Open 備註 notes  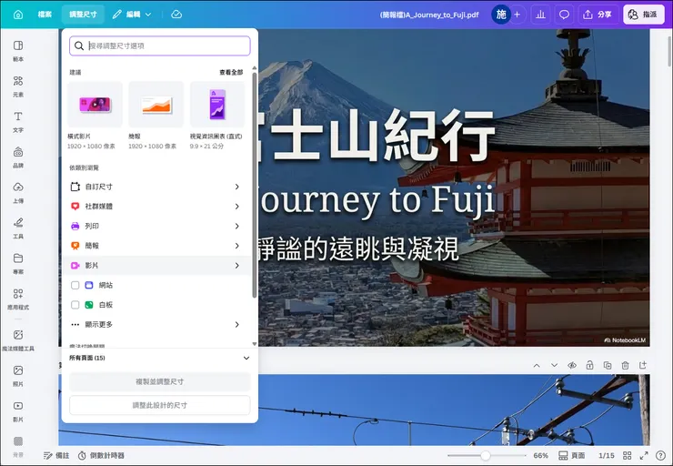pyautogui.click(x=56, y=456)
